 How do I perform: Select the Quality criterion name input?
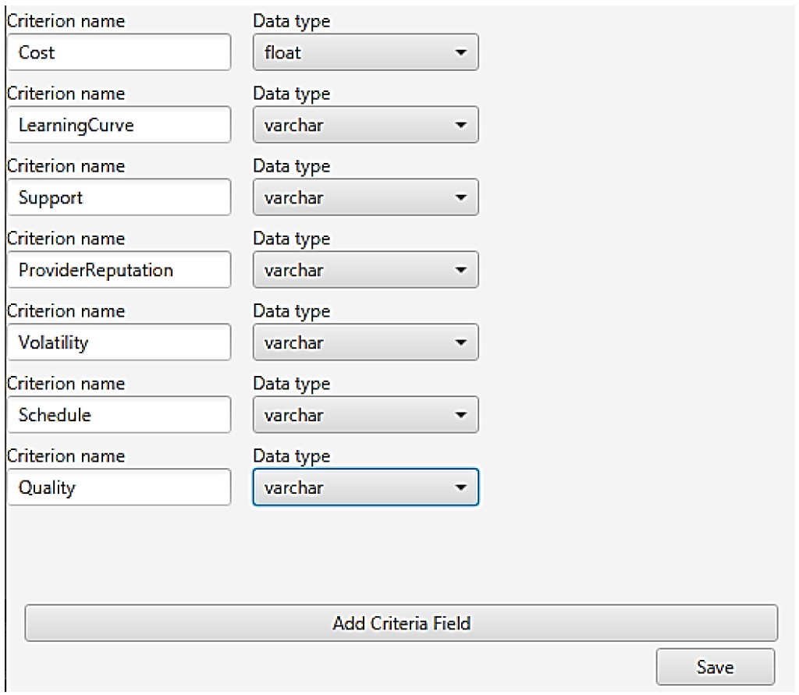(119, 488)
